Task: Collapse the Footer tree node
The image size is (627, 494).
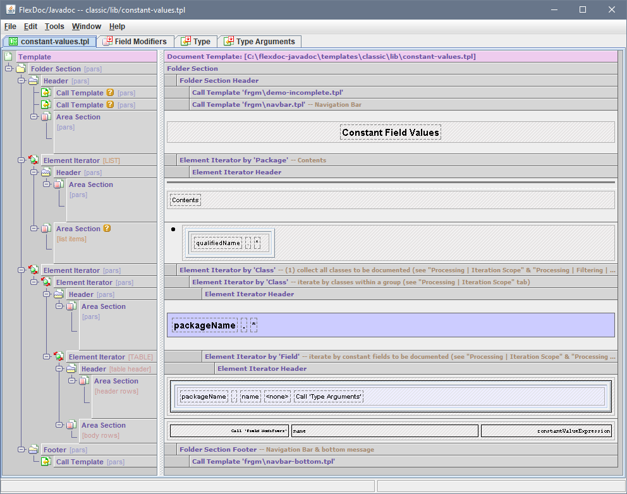Action: pyautogui.click(x=21, y=450)
